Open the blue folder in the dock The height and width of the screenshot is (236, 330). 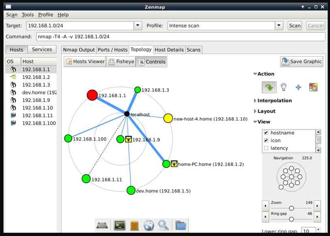click(x=181, y=225)
